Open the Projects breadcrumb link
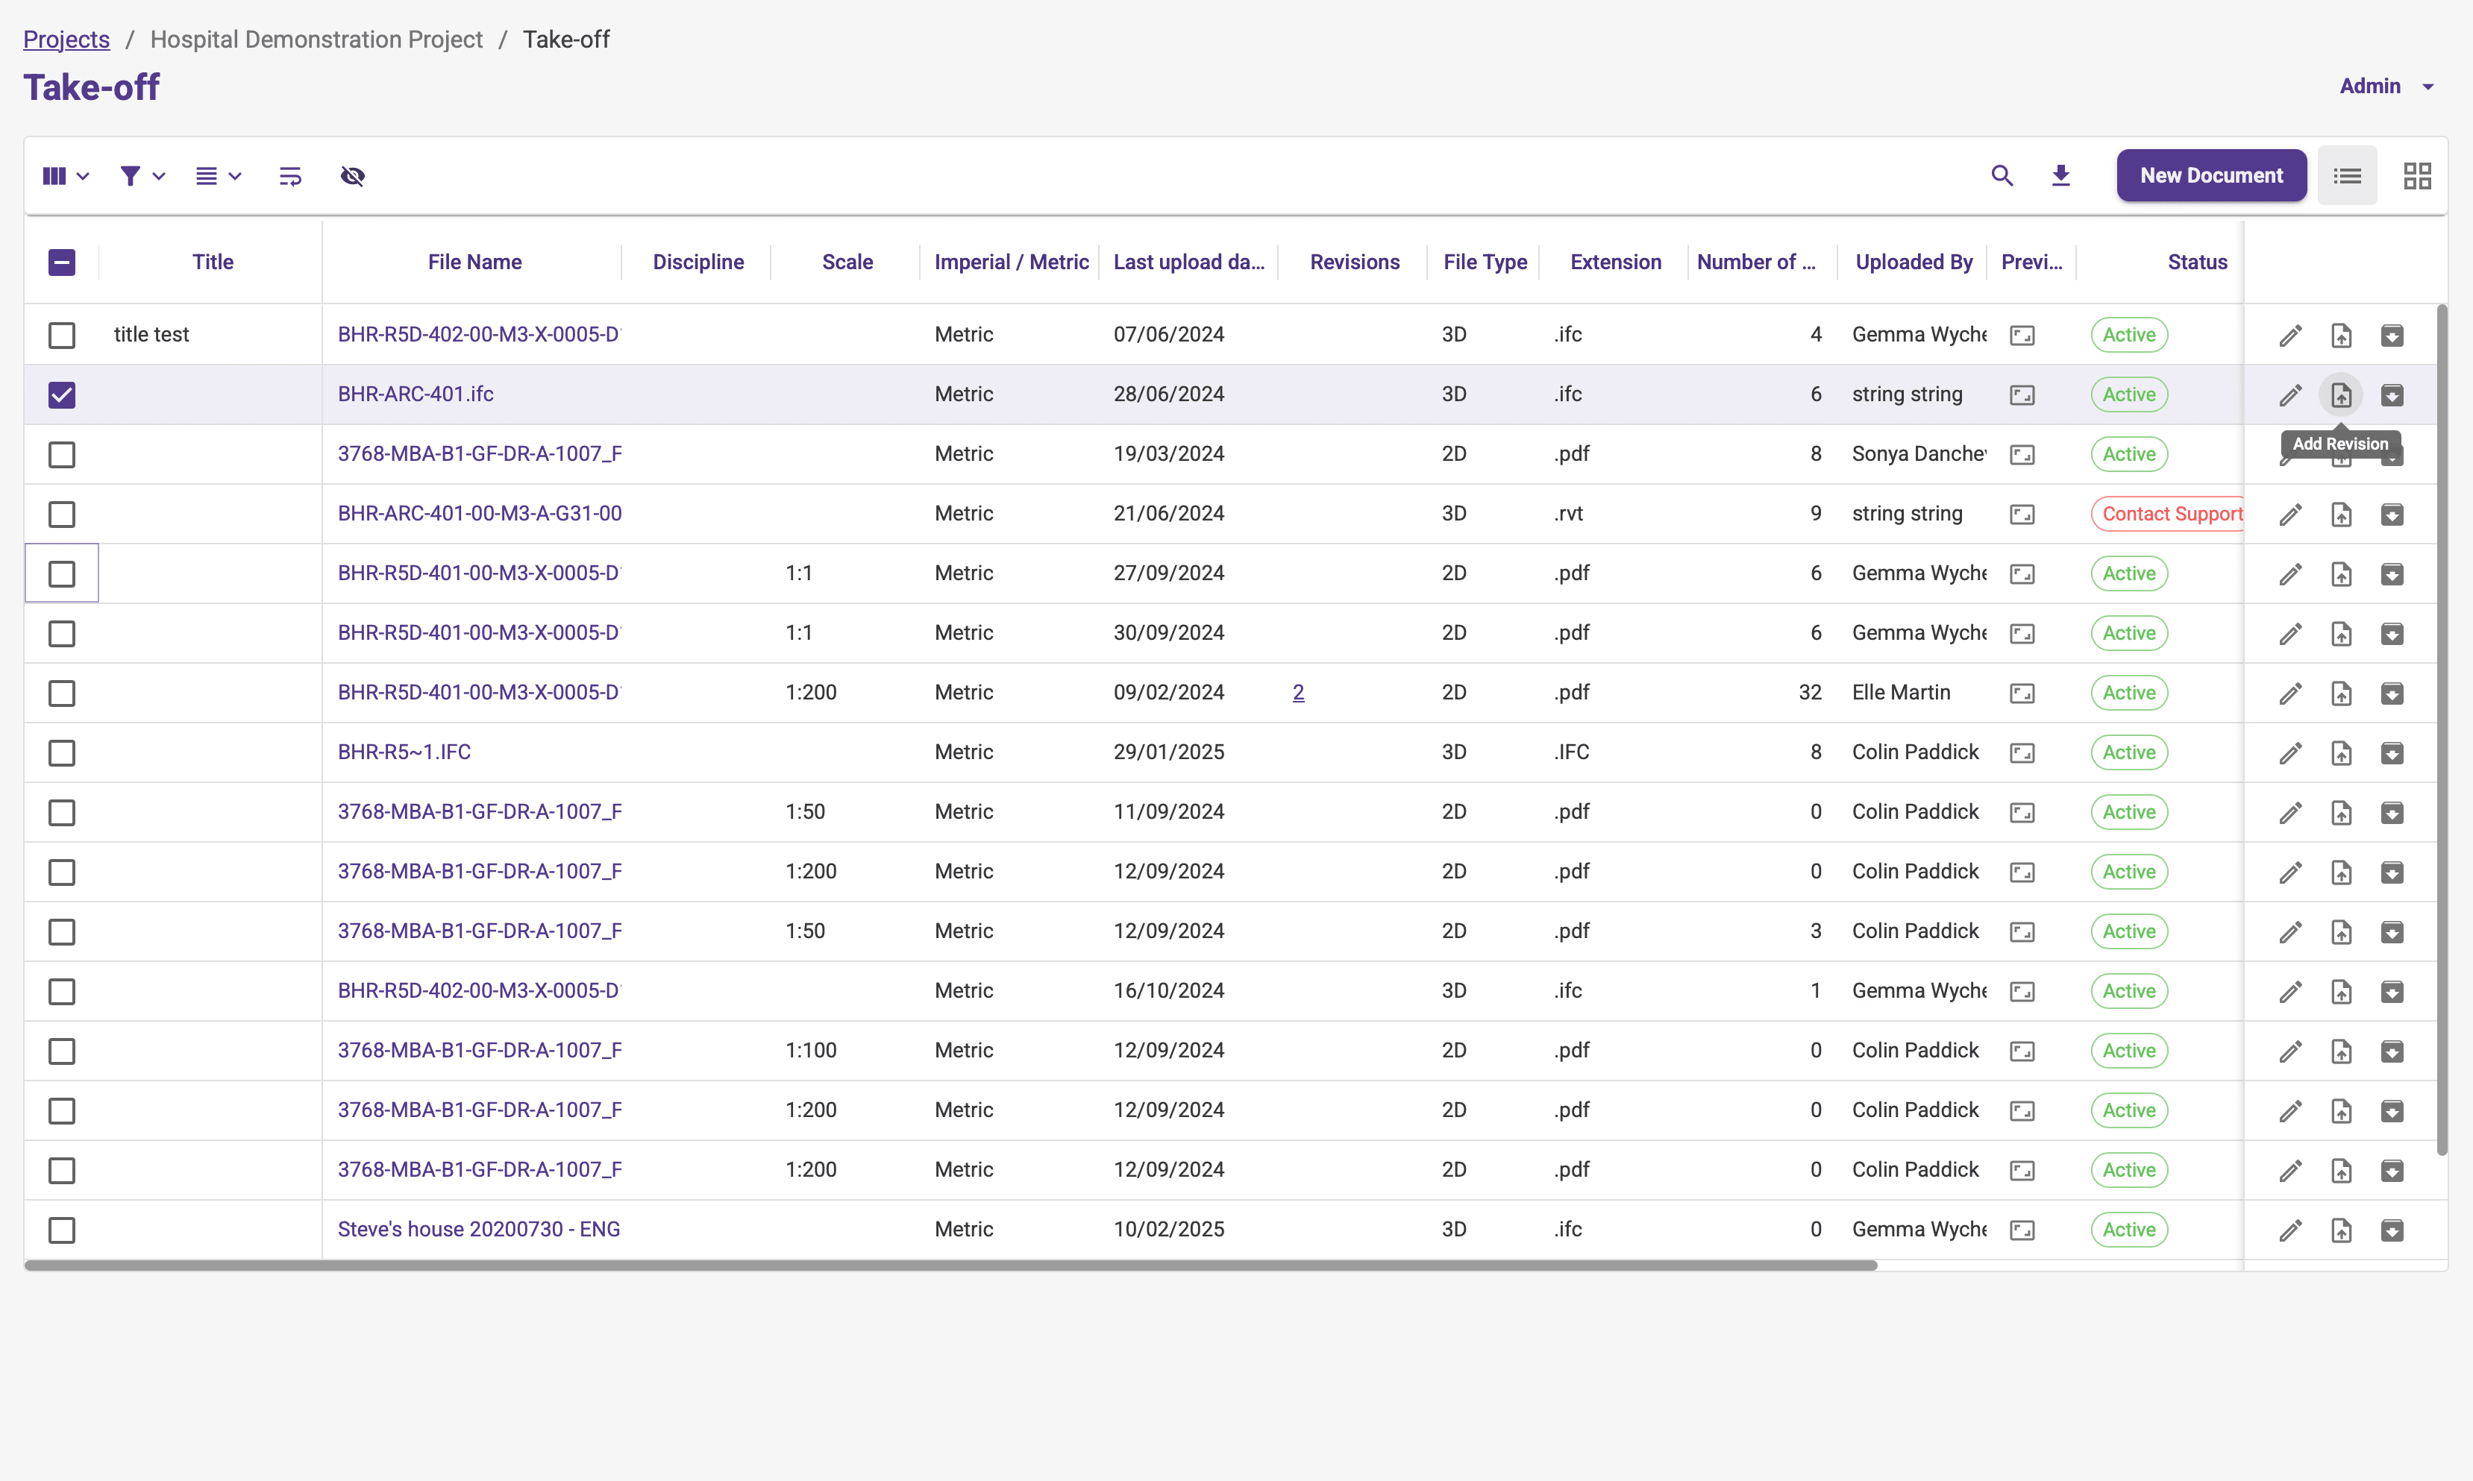The width and height of the screenshot is (2473, 1481). tap(66, 40)
